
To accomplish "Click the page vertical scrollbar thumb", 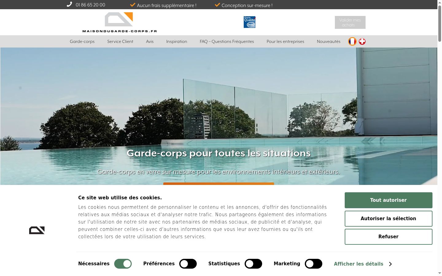I will [x=440, y=23].
